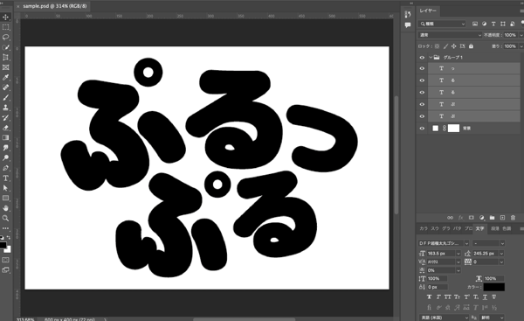Viewport: 524px width, 321px height.
Task: Swap foreground and background colors
Action: click(x=9, y=237)
